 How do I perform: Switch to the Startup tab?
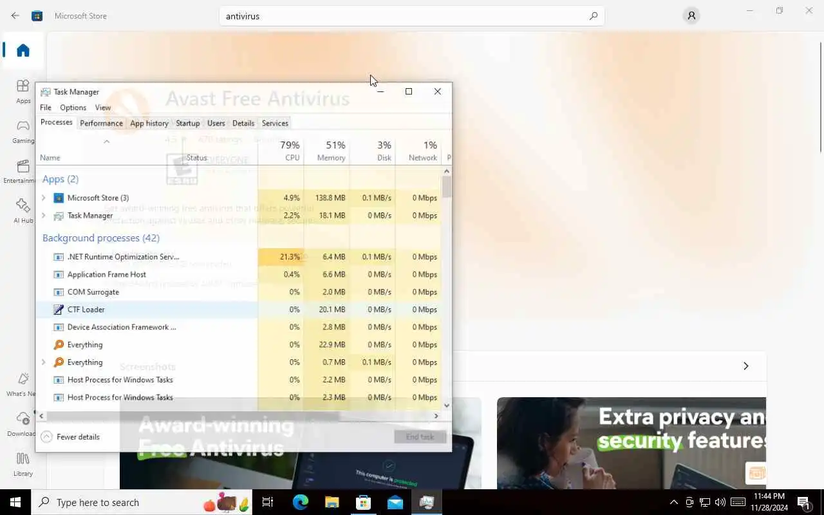[188, 123]
